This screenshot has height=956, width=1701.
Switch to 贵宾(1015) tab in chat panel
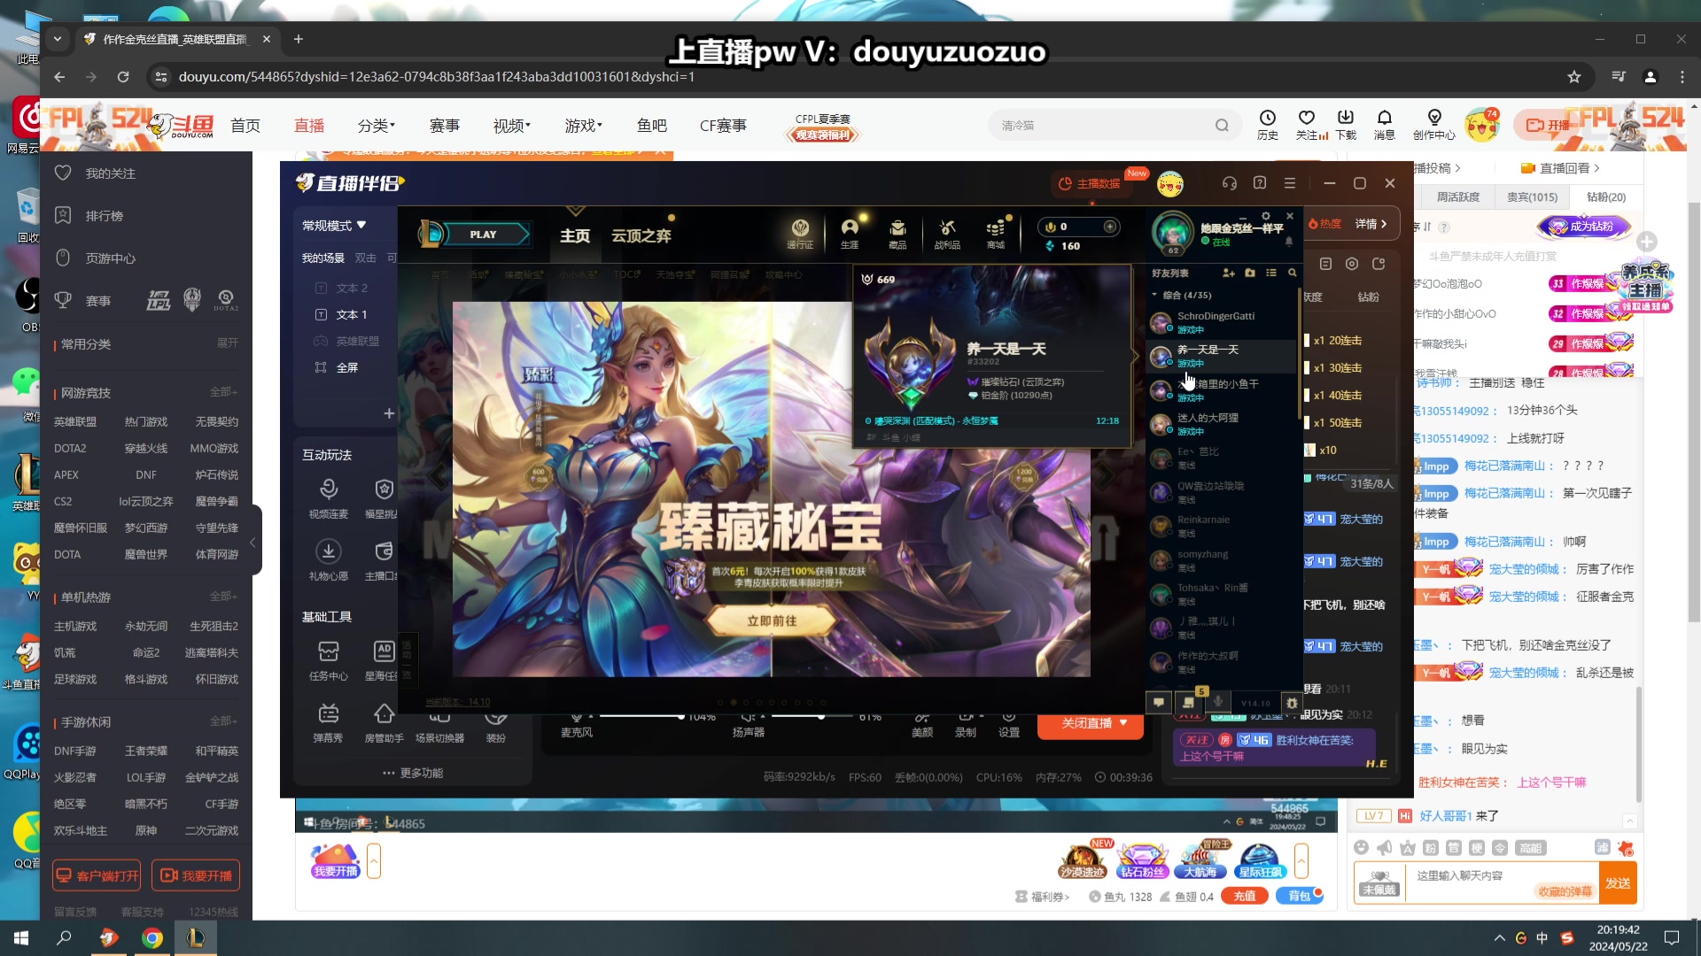[x=1532, y=197]
